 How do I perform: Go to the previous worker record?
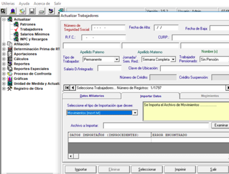73,88
